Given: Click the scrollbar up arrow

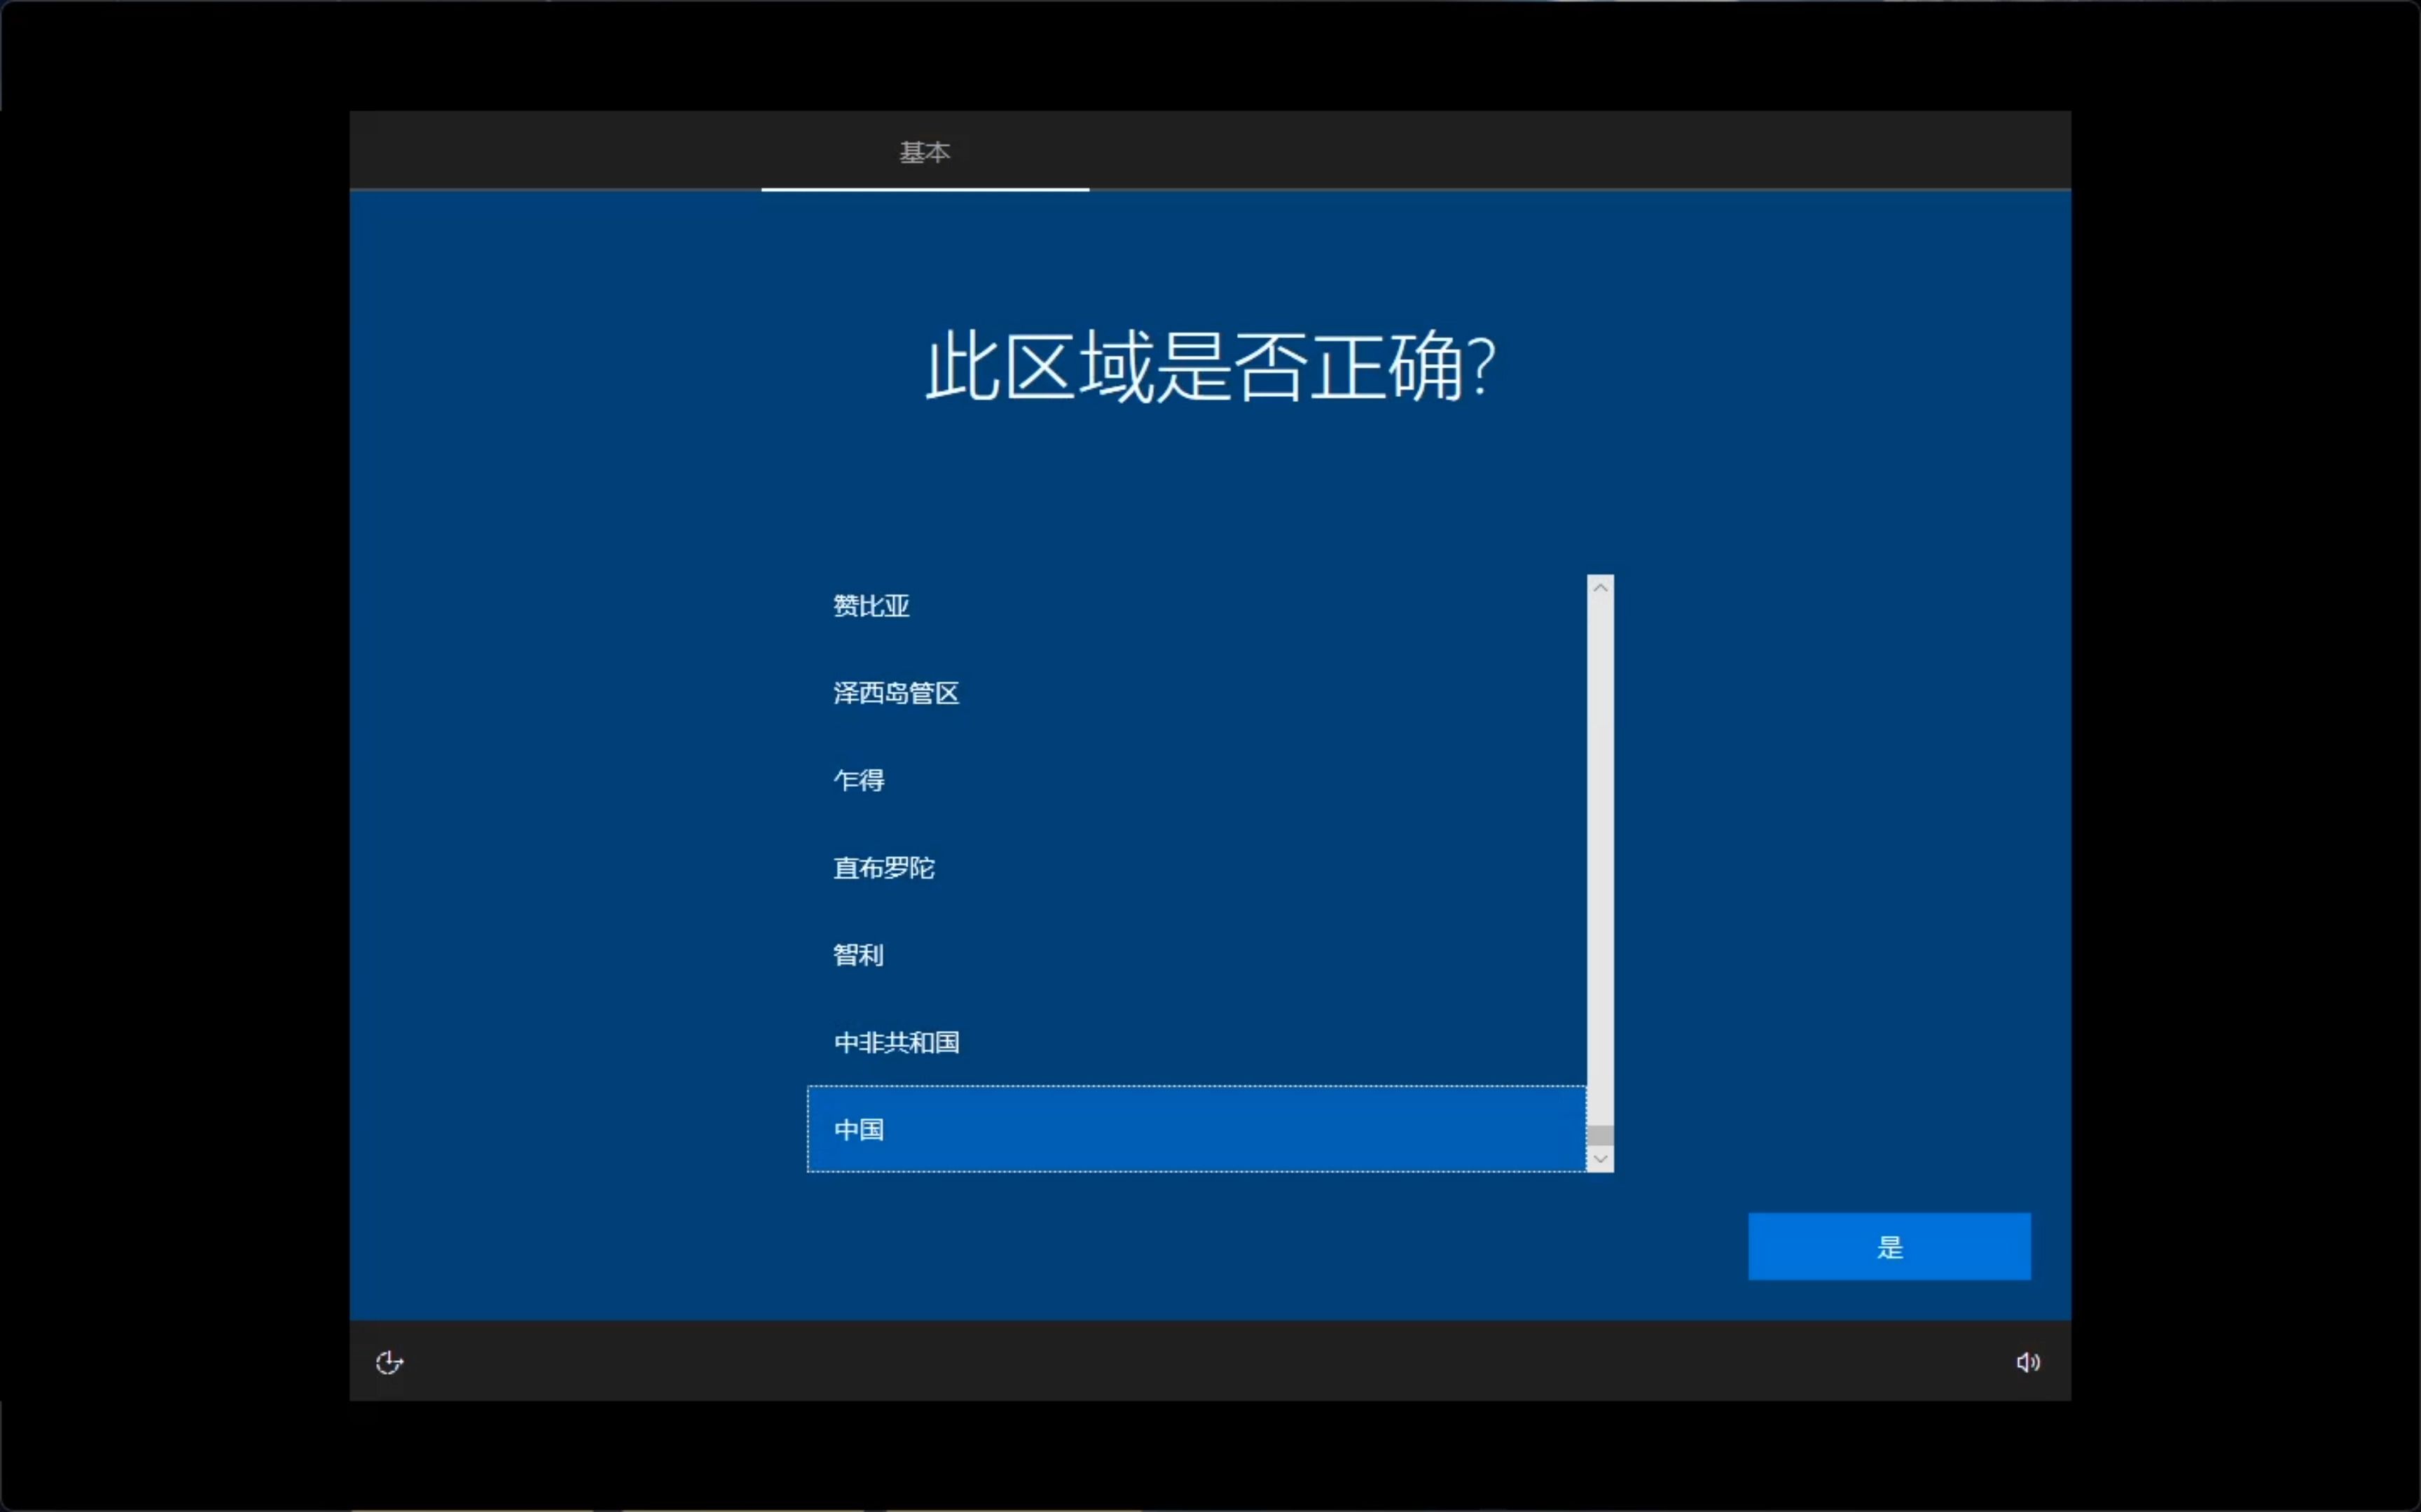Looking at the screenshot, I should (x=1600, y=587).
